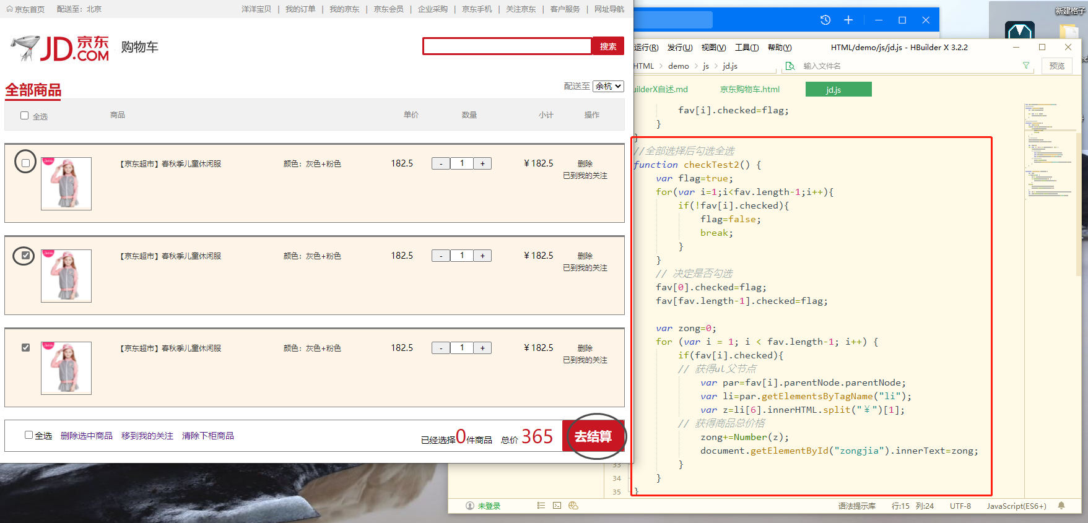
Task: Open the 余杭 delivery area dropdown
Action: pyautogui.click(x=608, y=86)
